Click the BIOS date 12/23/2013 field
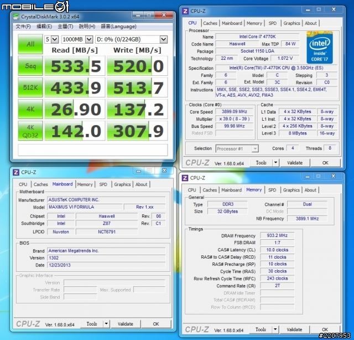Image resolution: width=354 pixels, height=340 pixels. 106,265
